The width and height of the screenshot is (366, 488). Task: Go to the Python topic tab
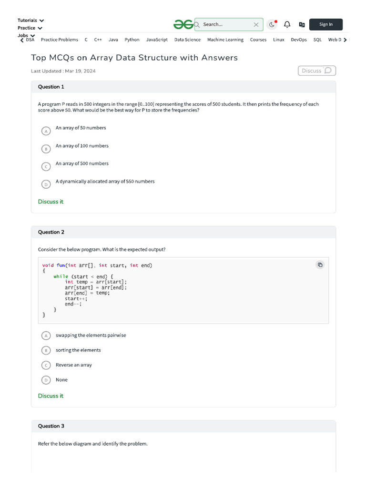(132, 40)
